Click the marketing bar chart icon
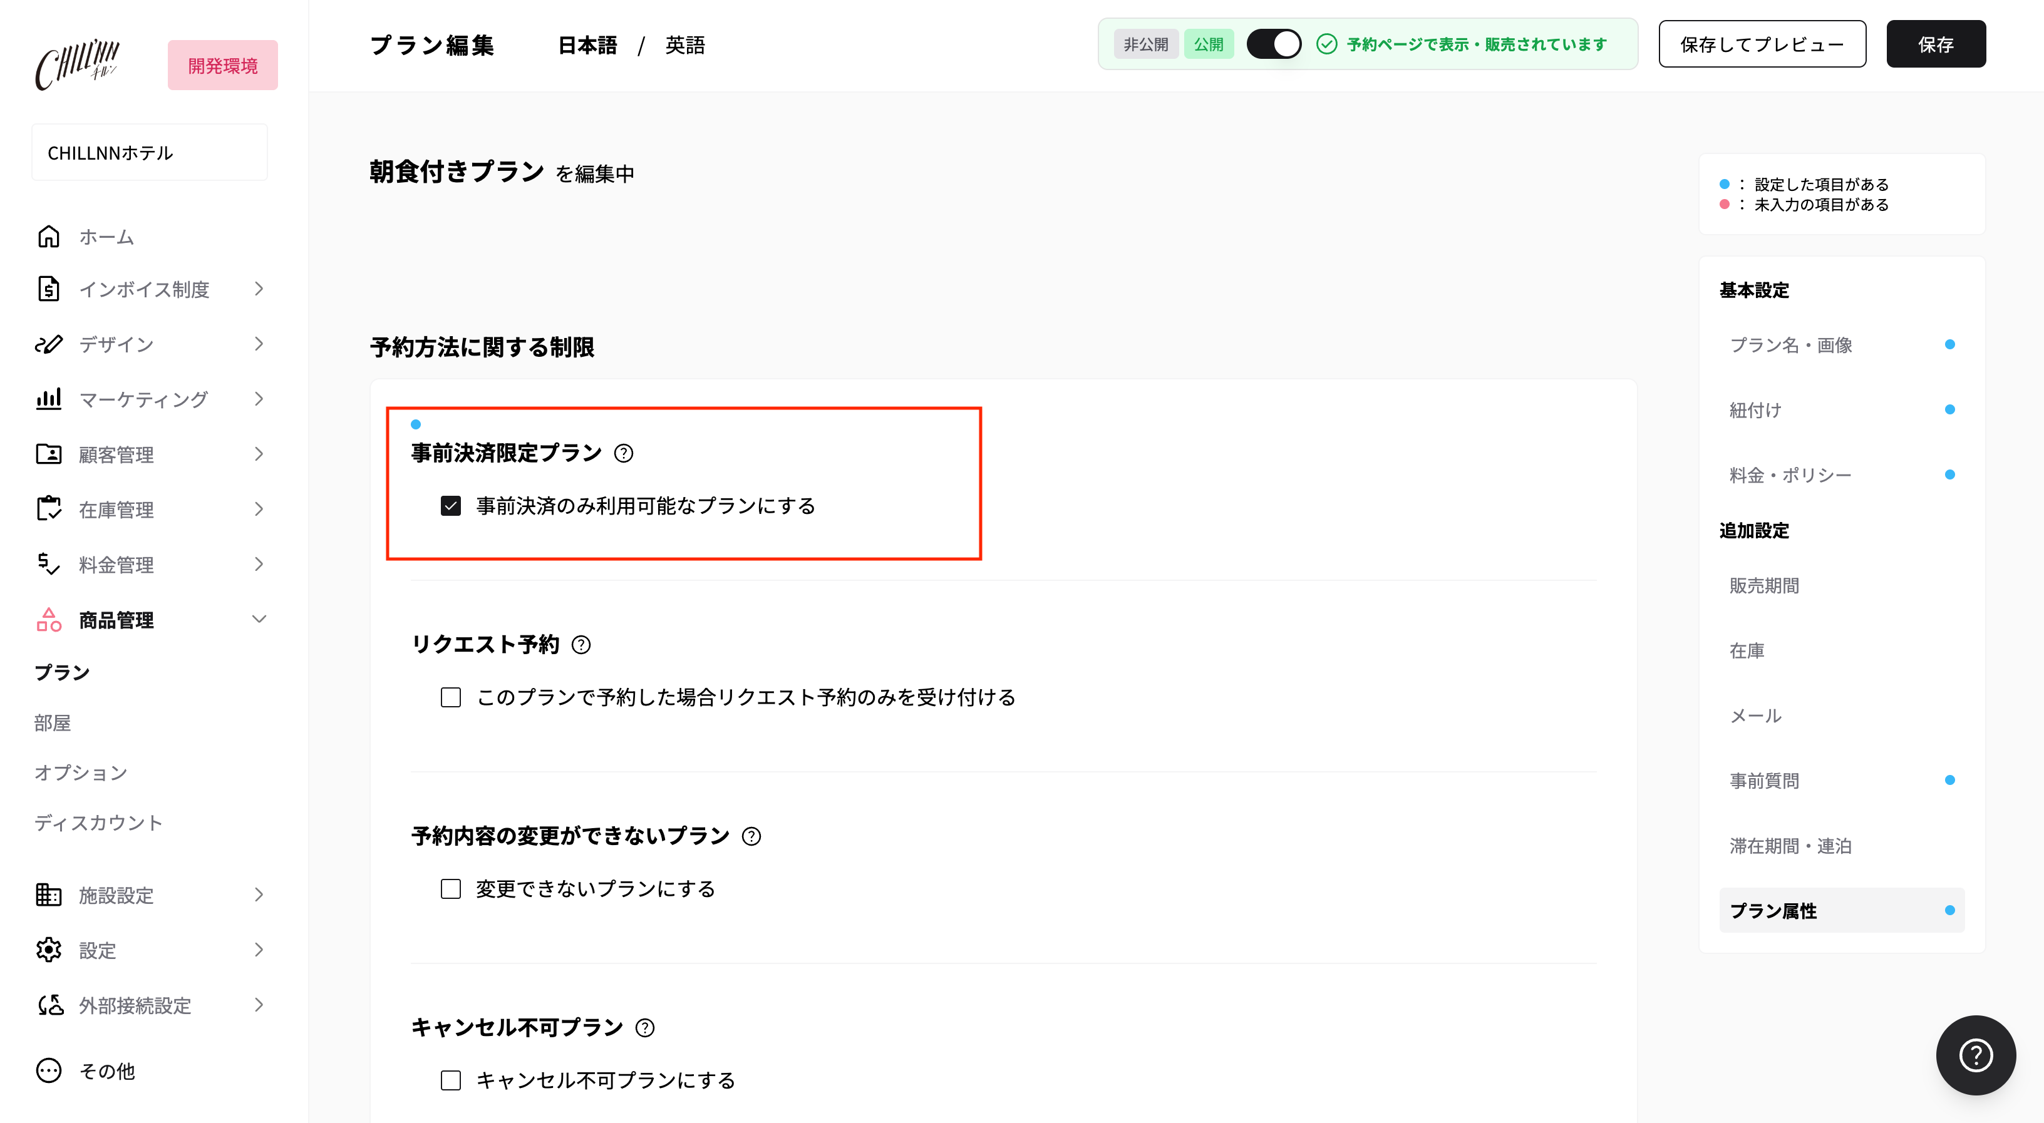This screenshot has height=1123, width=2044. click(48, 399)
